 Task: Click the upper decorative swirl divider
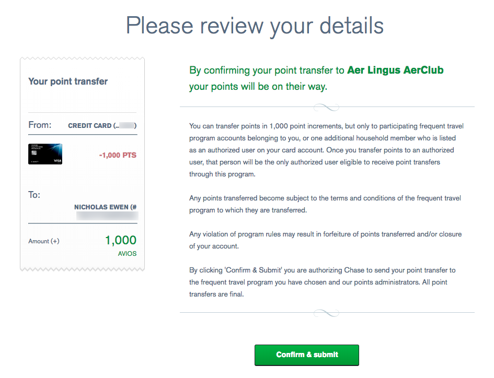[326, 108]
